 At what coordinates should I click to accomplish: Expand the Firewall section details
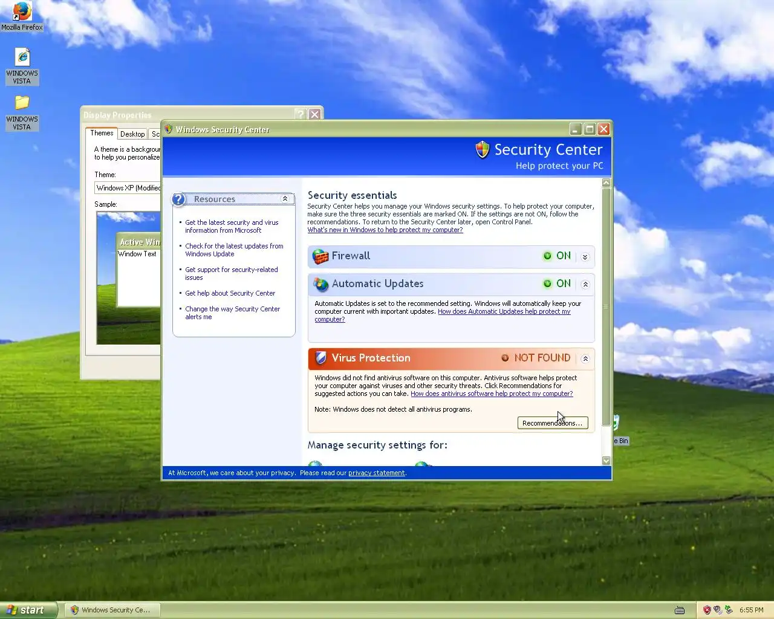click(x=585, y=257)
